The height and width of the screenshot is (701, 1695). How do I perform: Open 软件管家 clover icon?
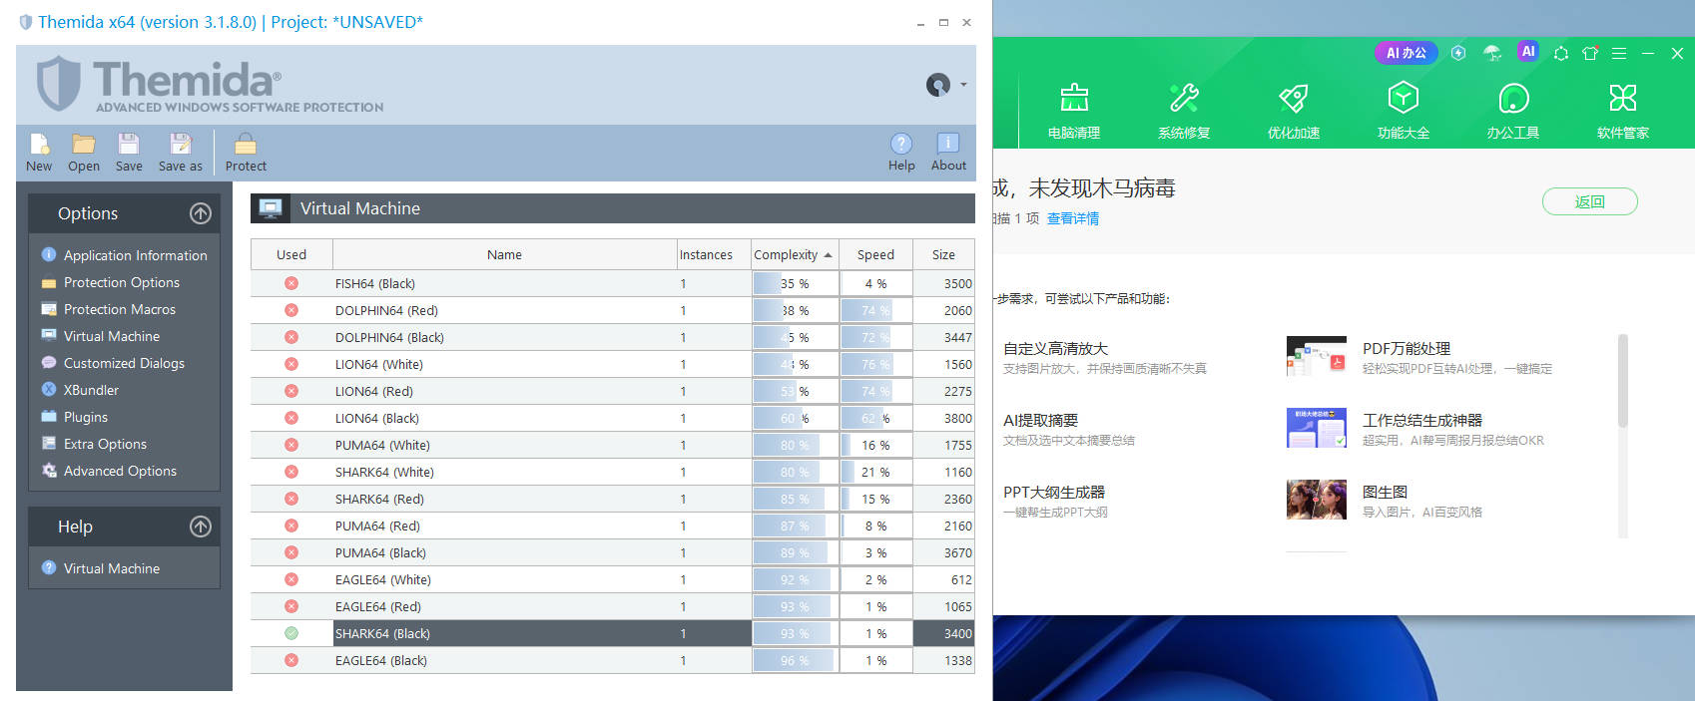pyautogui.click(x=1623, y=110)
